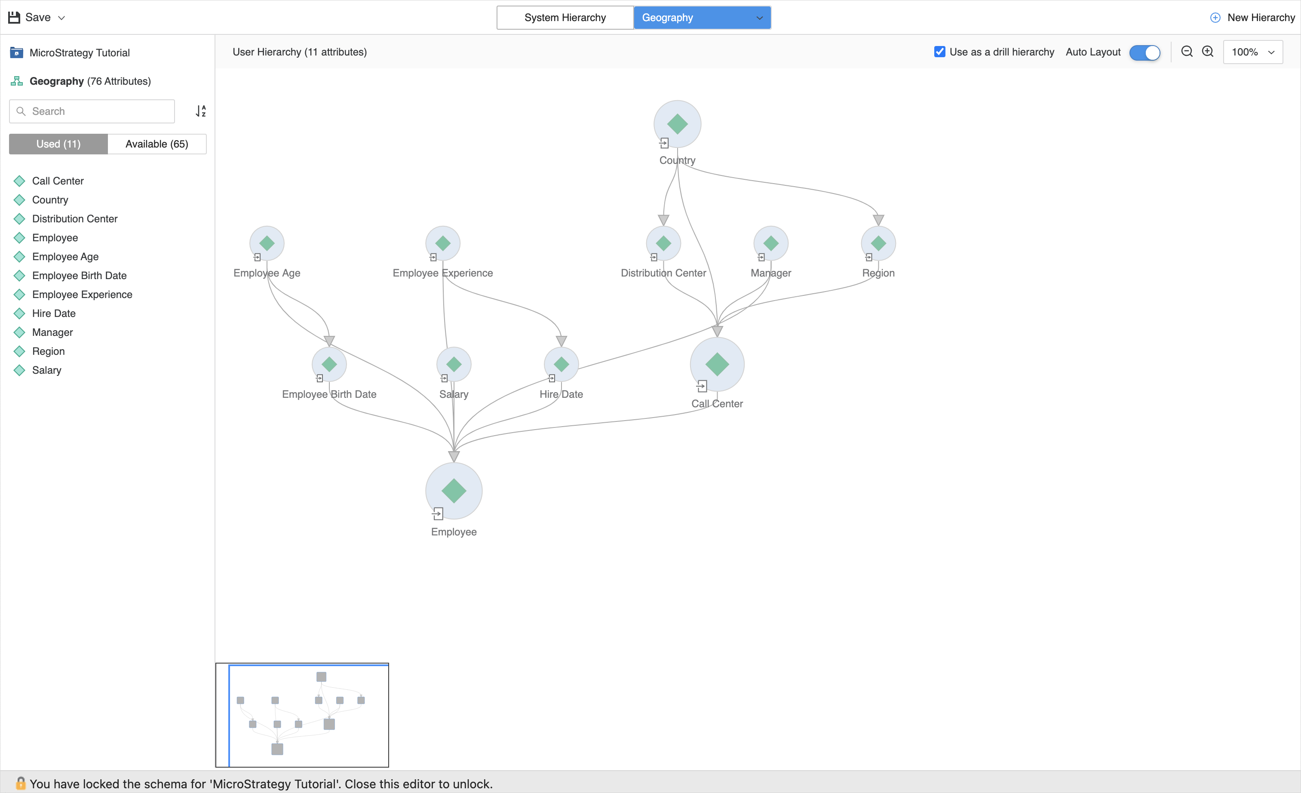Click entry point icon on Employee node

coord(438,514)
